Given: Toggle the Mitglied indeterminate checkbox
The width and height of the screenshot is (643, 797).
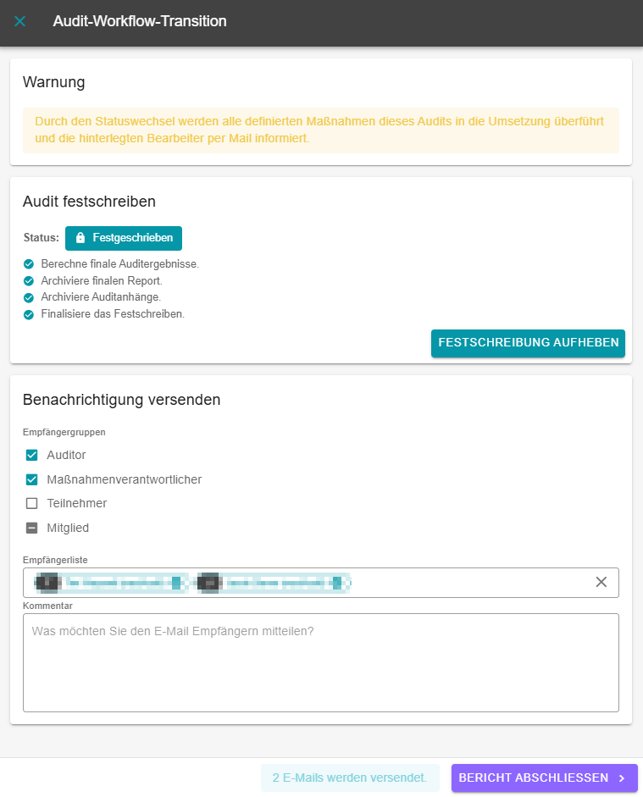Looking at the screenshot, I should [32, 528].
